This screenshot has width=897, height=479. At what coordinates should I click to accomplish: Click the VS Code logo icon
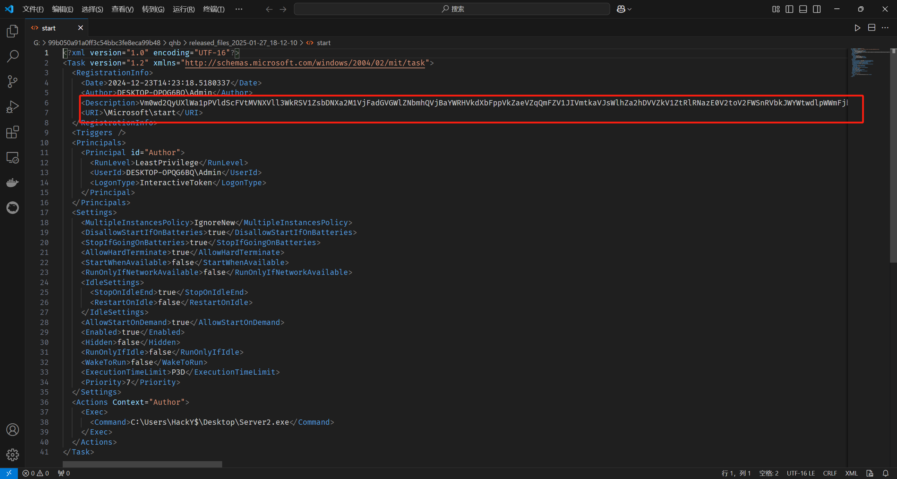tap(9, 9)
